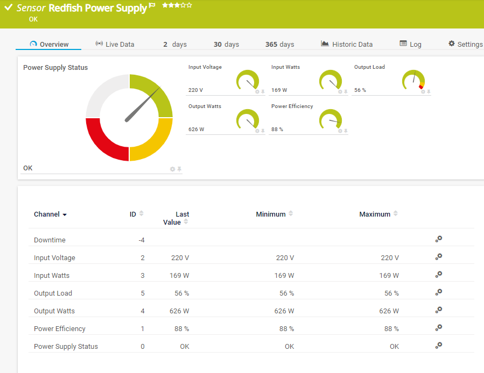Viewport: 484px width, 373px height.
Task: Set priority using the fifth star
Action: 189,5
